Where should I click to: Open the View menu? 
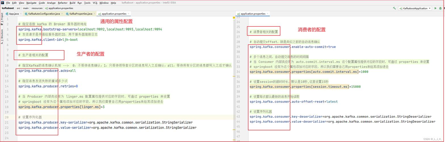point(22,3)
